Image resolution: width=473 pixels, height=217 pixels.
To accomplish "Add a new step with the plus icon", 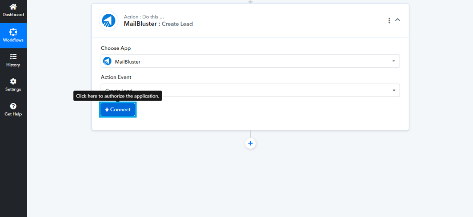I will pyautogui.click(x=250, y=144).
